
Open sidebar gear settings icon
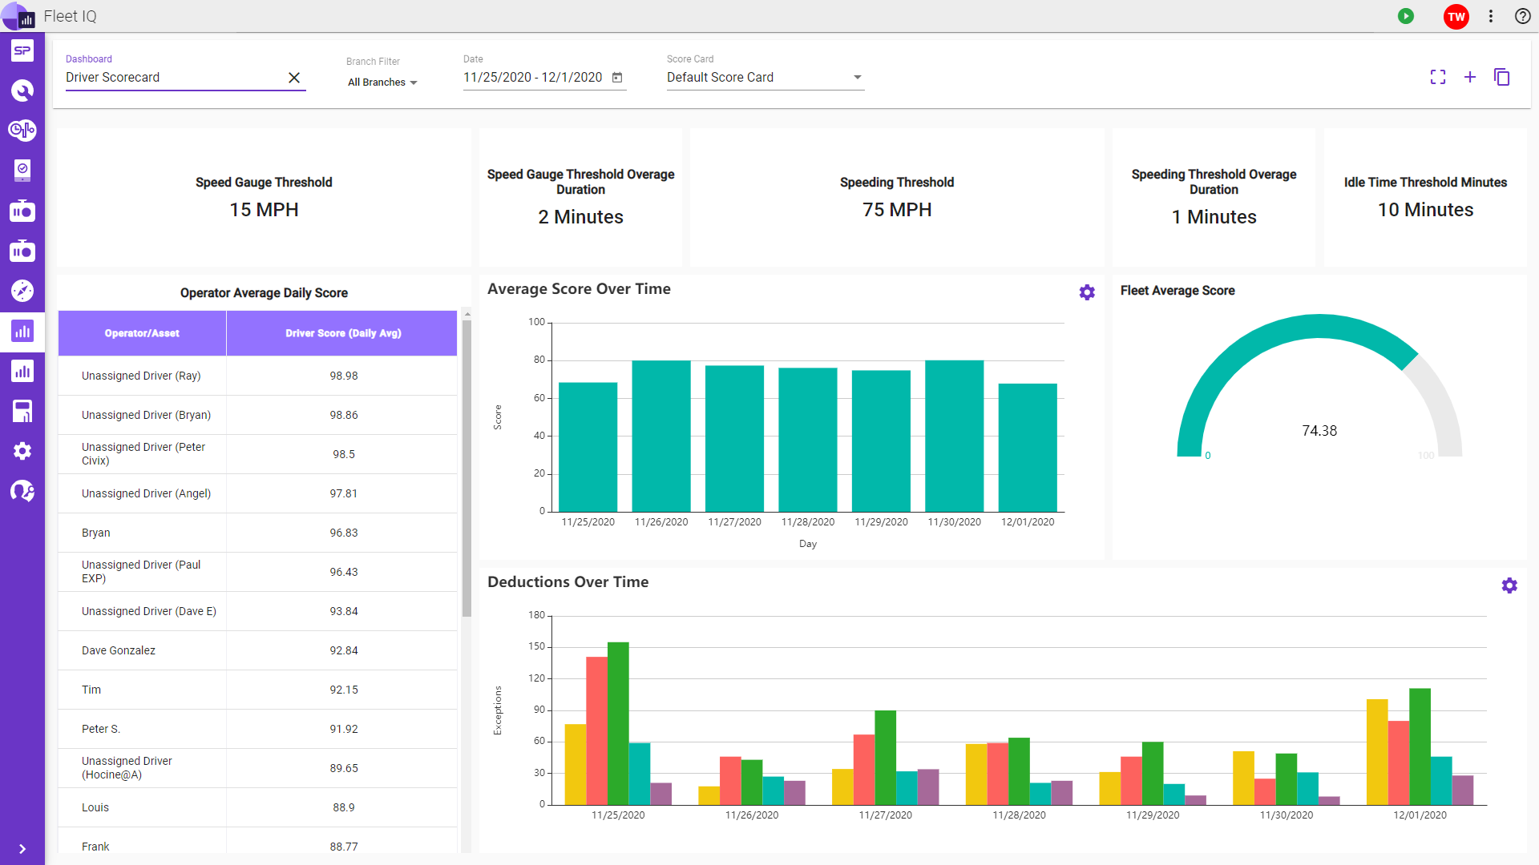pos(22,451)
